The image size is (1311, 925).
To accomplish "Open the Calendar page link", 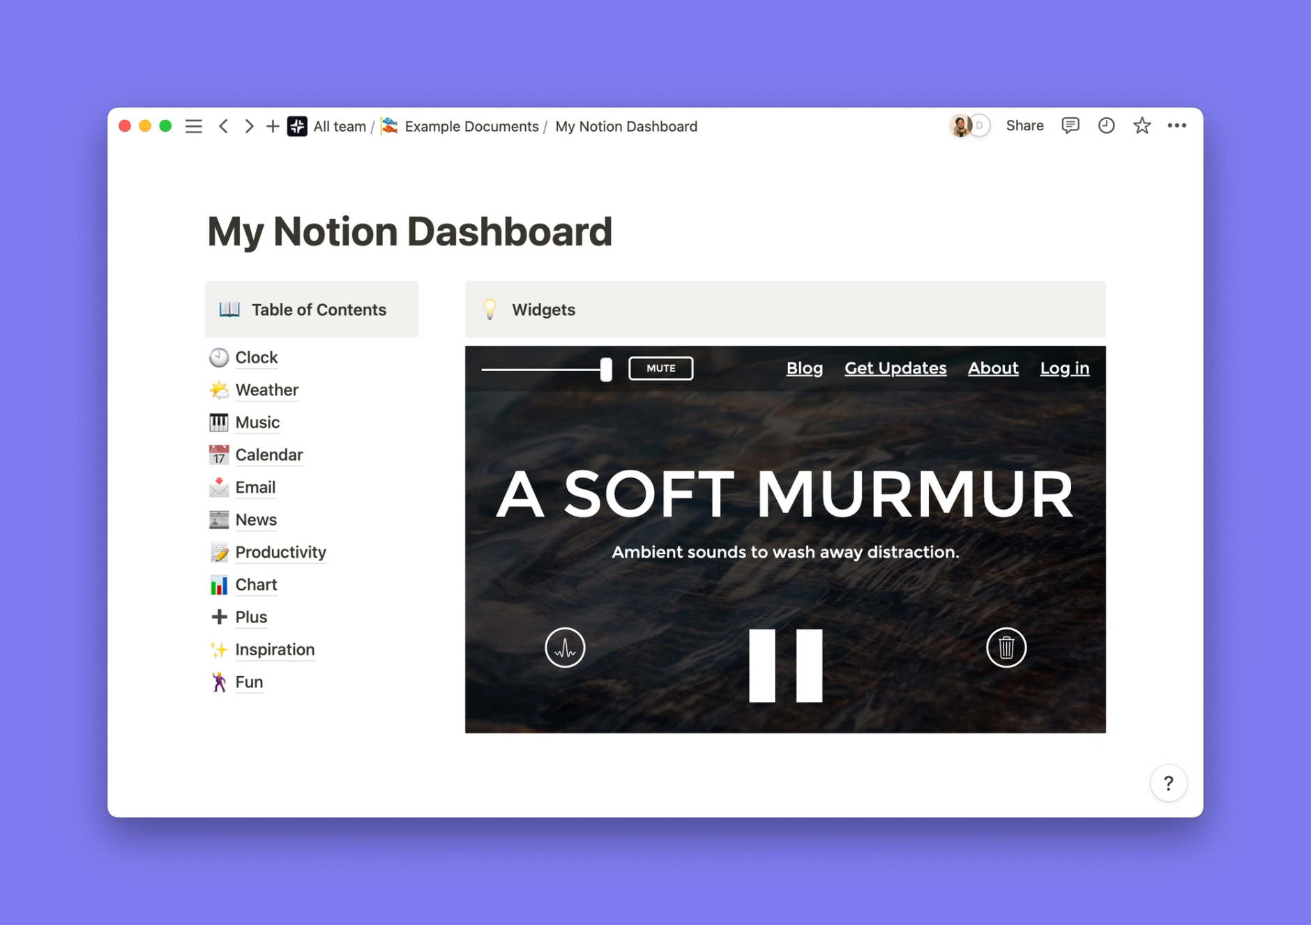I will 269,454.
